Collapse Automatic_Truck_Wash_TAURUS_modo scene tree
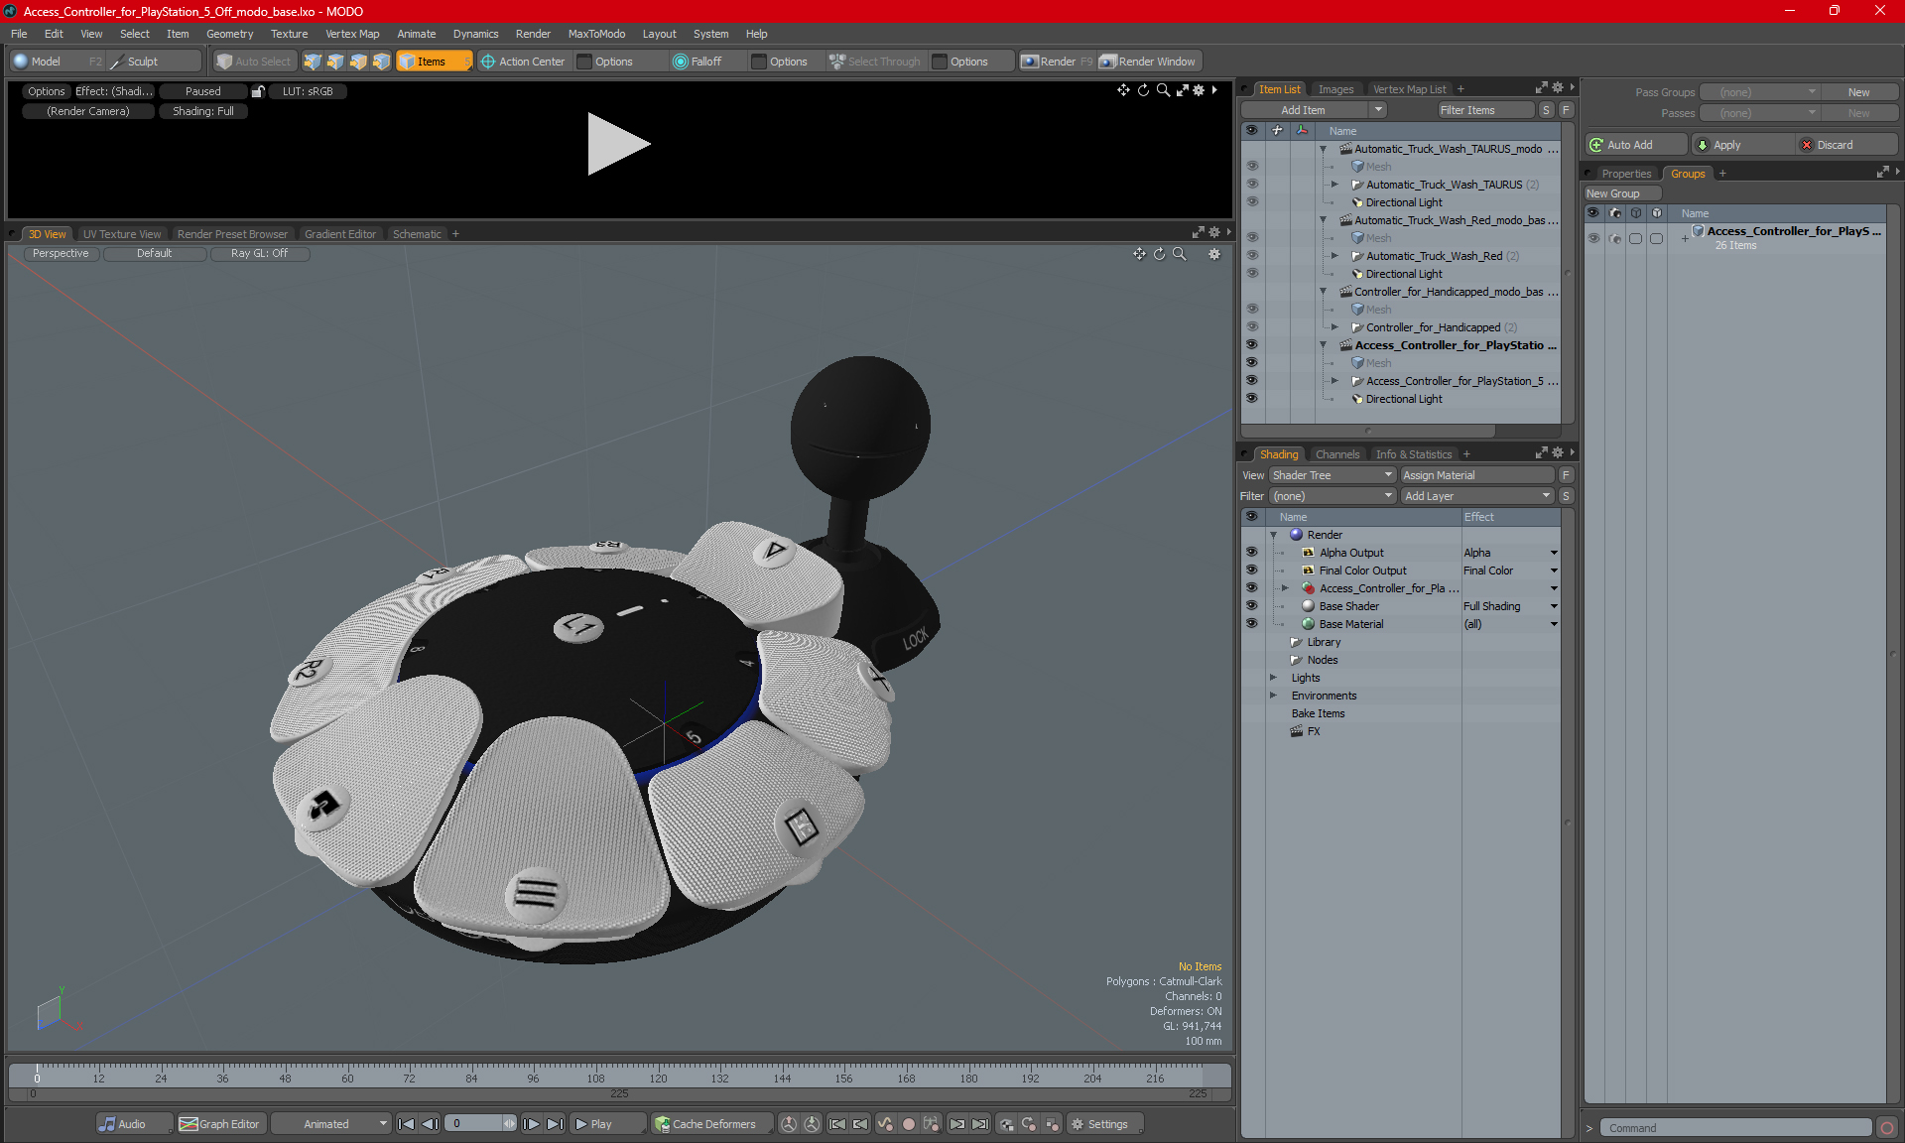Viewport: 1905px width, 1143px height. pos(1323,149)
